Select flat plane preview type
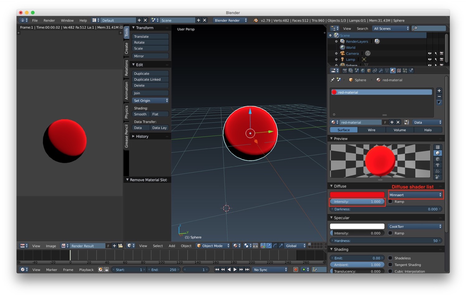This screenshot has width=466, height=297. point(438,147)
